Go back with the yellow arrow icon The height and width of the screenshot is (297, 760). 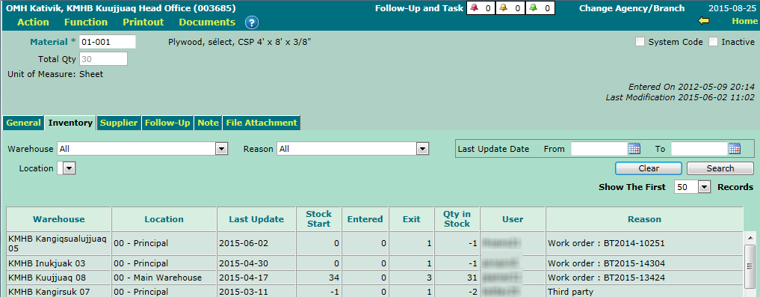coord(703,21)
